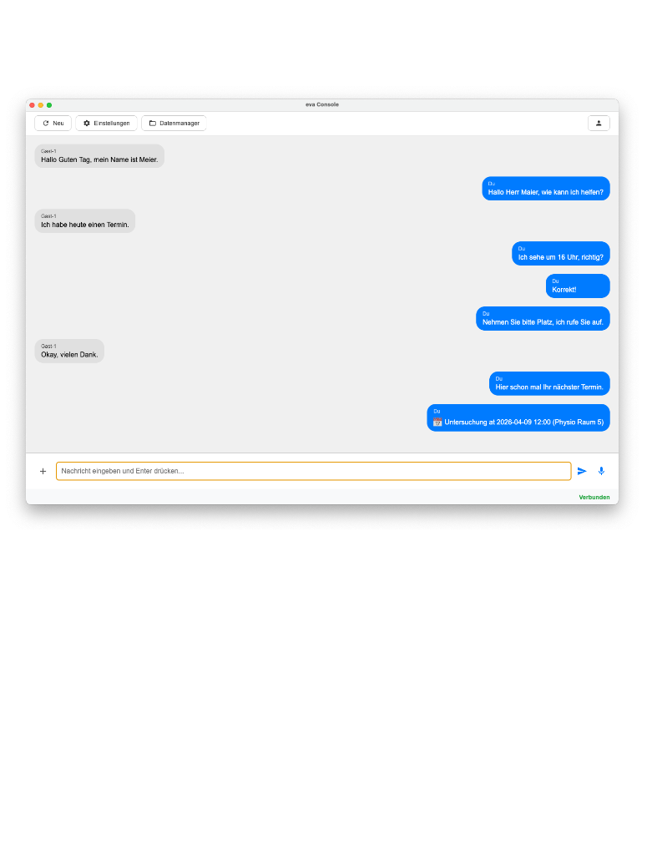Open the Untersuchung appointment message

[518, 417]
